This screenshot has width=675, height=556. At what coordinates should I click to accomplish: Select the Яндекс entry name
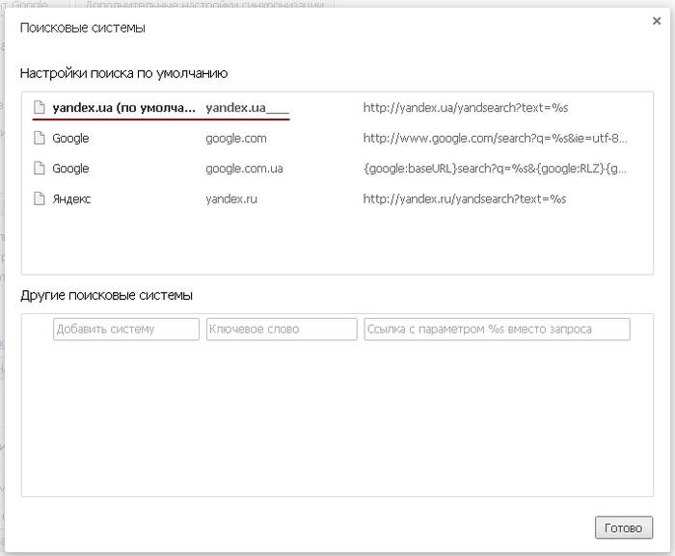71,199
